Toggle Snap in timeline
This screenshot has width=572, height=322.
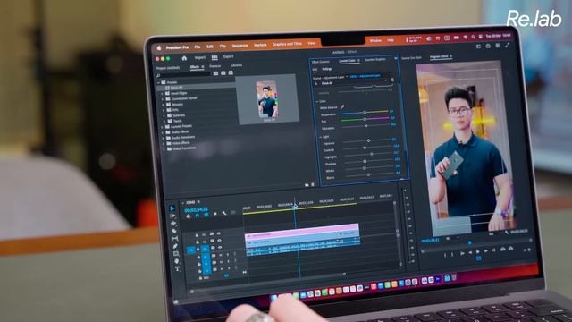[198, 216]
